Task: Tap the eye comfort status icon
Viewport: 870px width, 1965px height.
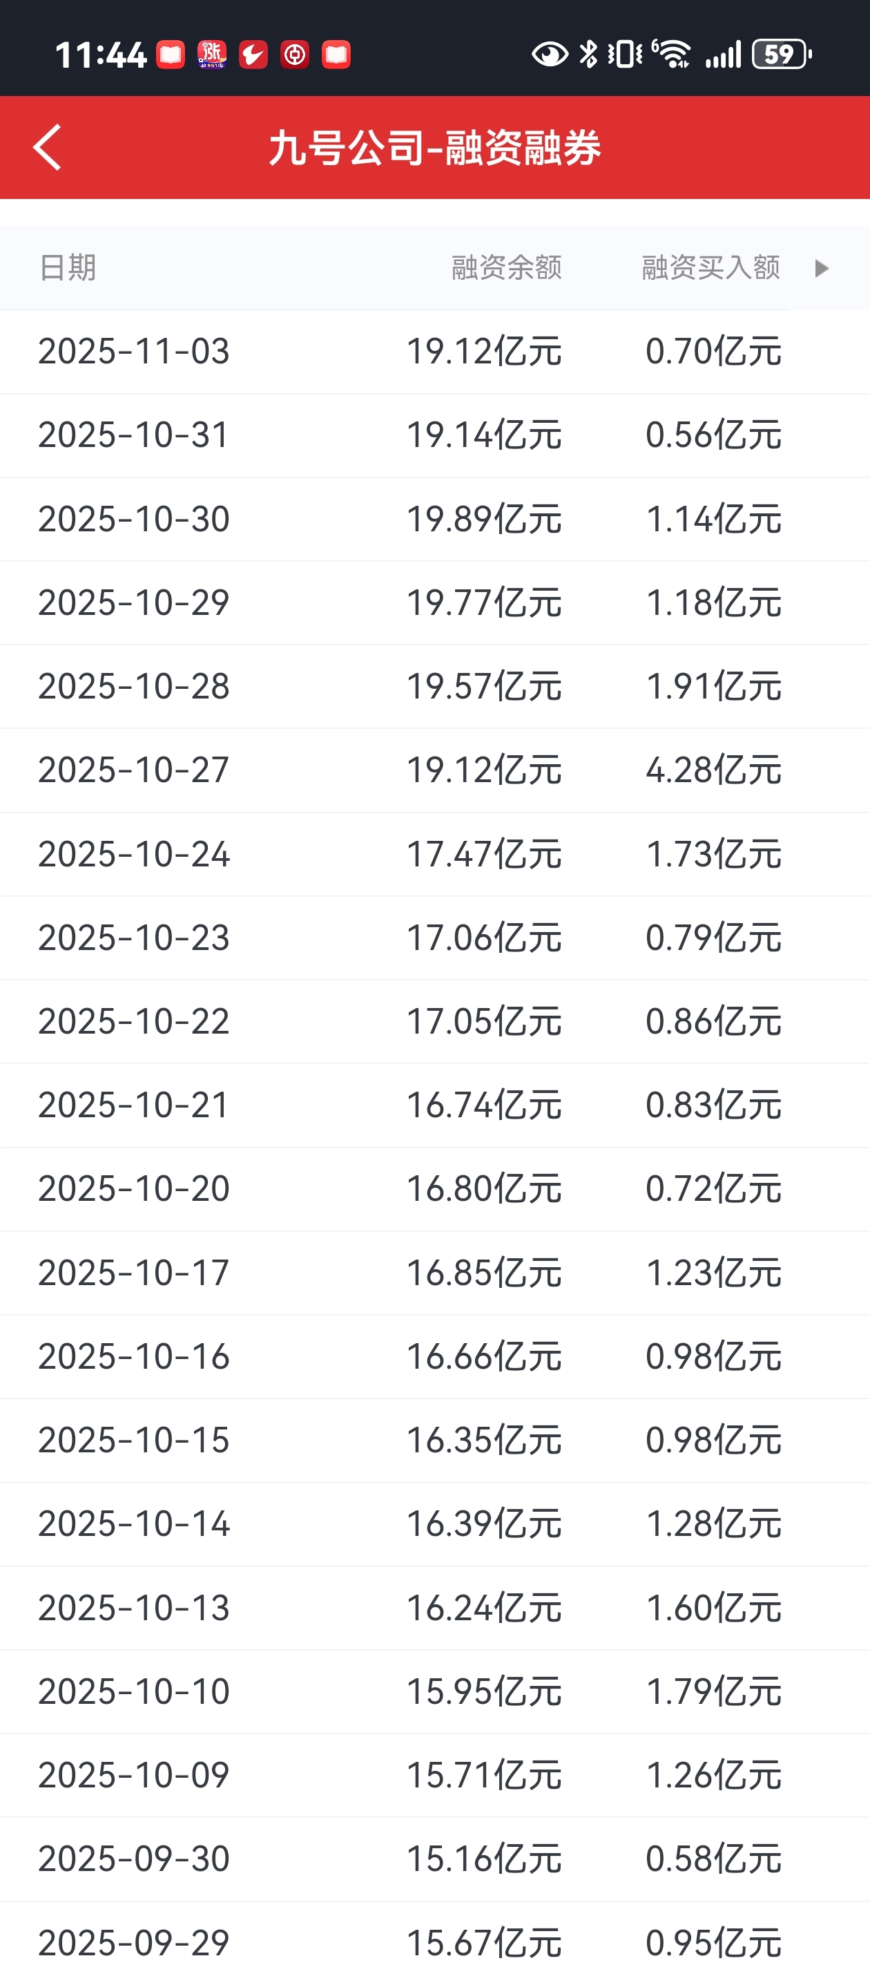Action: (x=549, y=54)
